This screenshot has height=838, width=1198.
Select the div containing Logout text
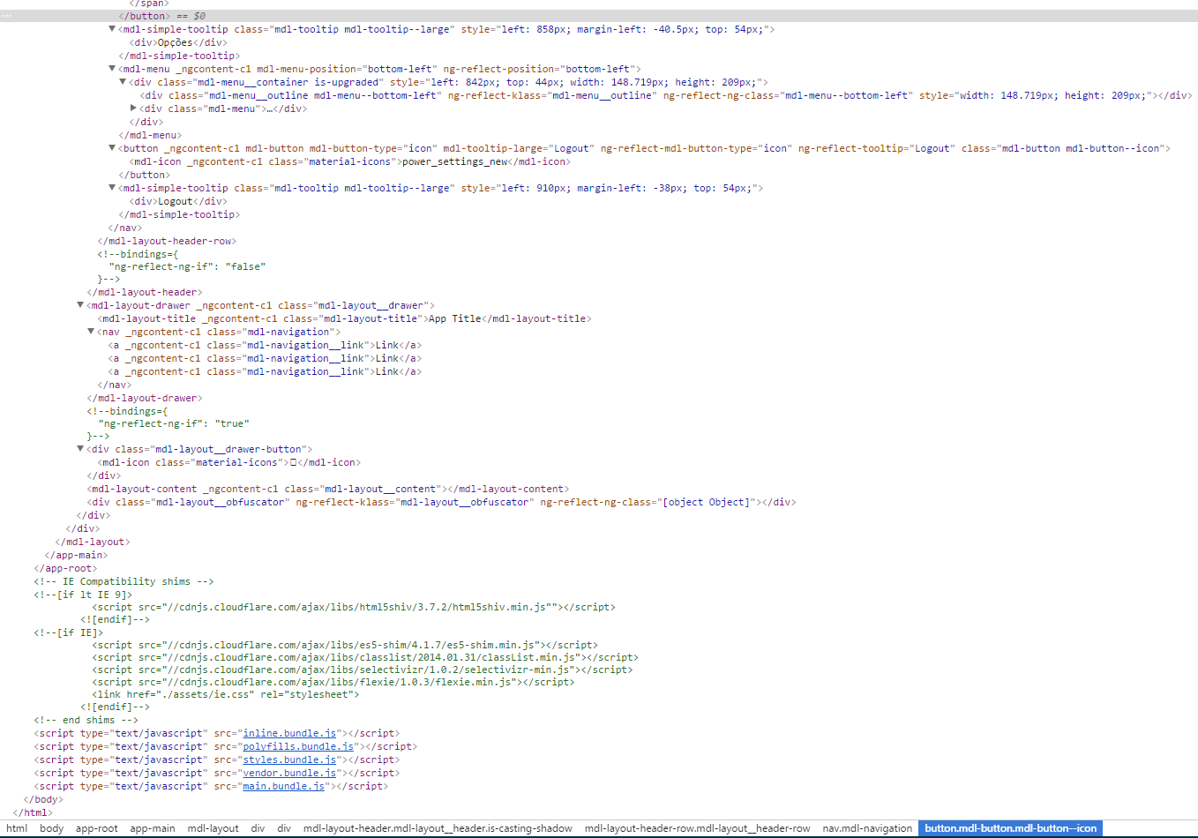pos(178,201)
